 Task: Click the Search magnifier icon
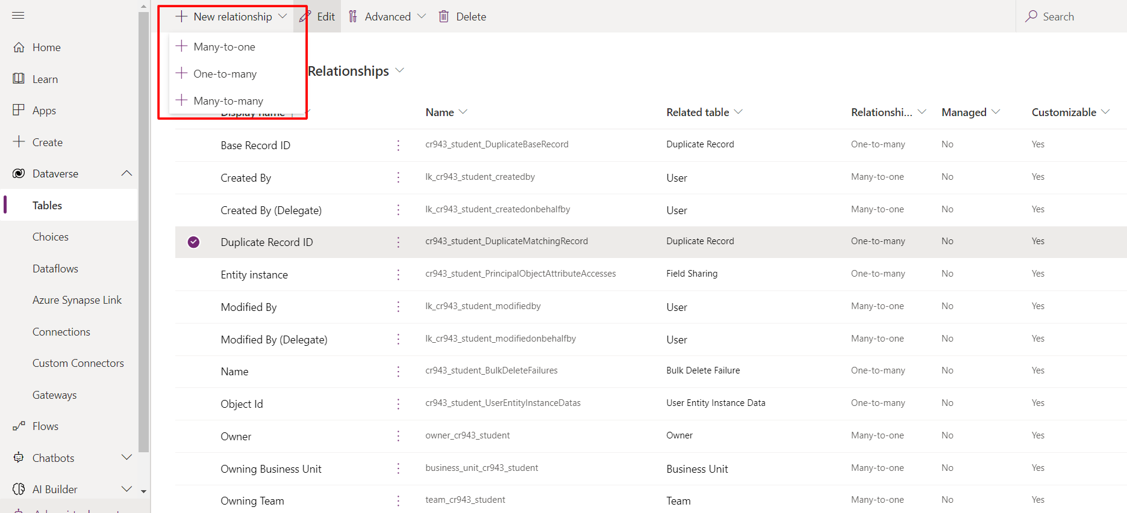pos(1031,16)
